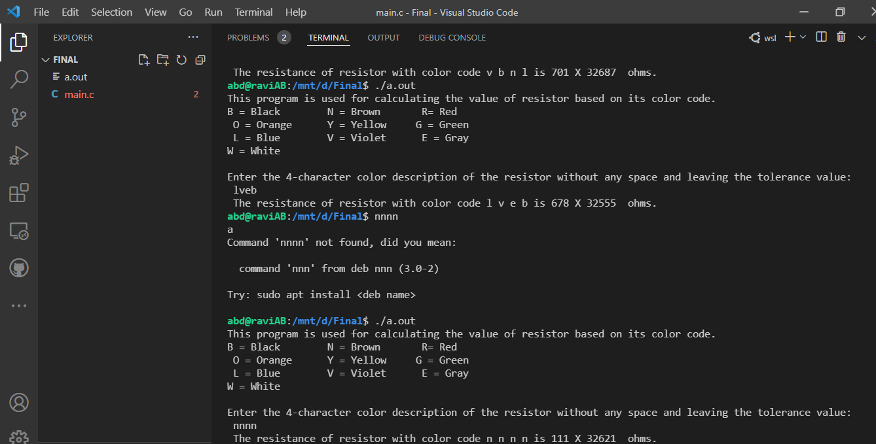The width and height of the screenshot is (876, 444).
Task: Switch to the DEBUG CONSOLE tab
Action: pyautogui.click(x=452, y=37)
